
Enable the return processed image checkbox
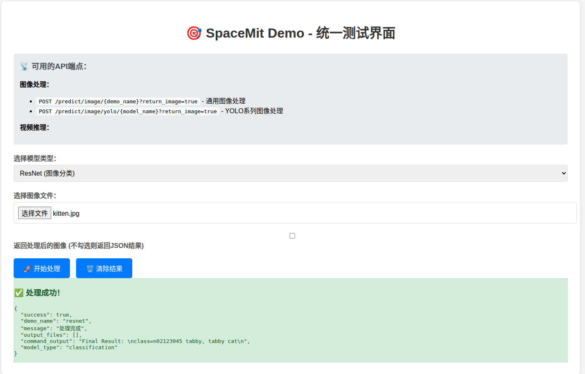(x=292, y=236)
